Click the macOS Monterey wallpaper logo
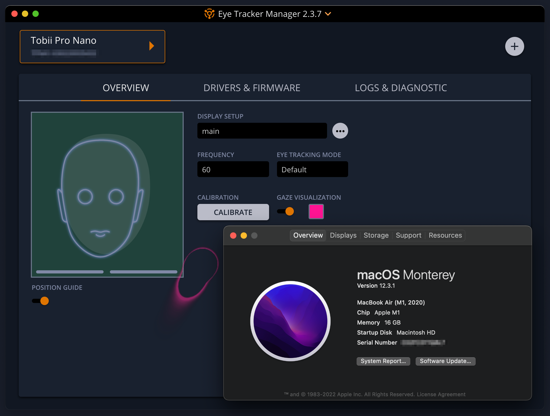The width and height of the screenshot is (550, 416). pyautogui.click(x=290, y=321)
